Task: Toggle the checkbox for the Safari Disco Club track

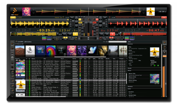Action: pyautogui.click(x=27, y=84)
